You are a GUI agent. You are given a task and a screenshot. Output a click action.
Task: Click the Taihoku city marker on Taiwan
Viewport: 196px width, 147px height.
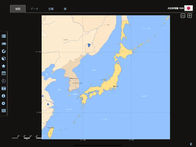tap(53, 128)
